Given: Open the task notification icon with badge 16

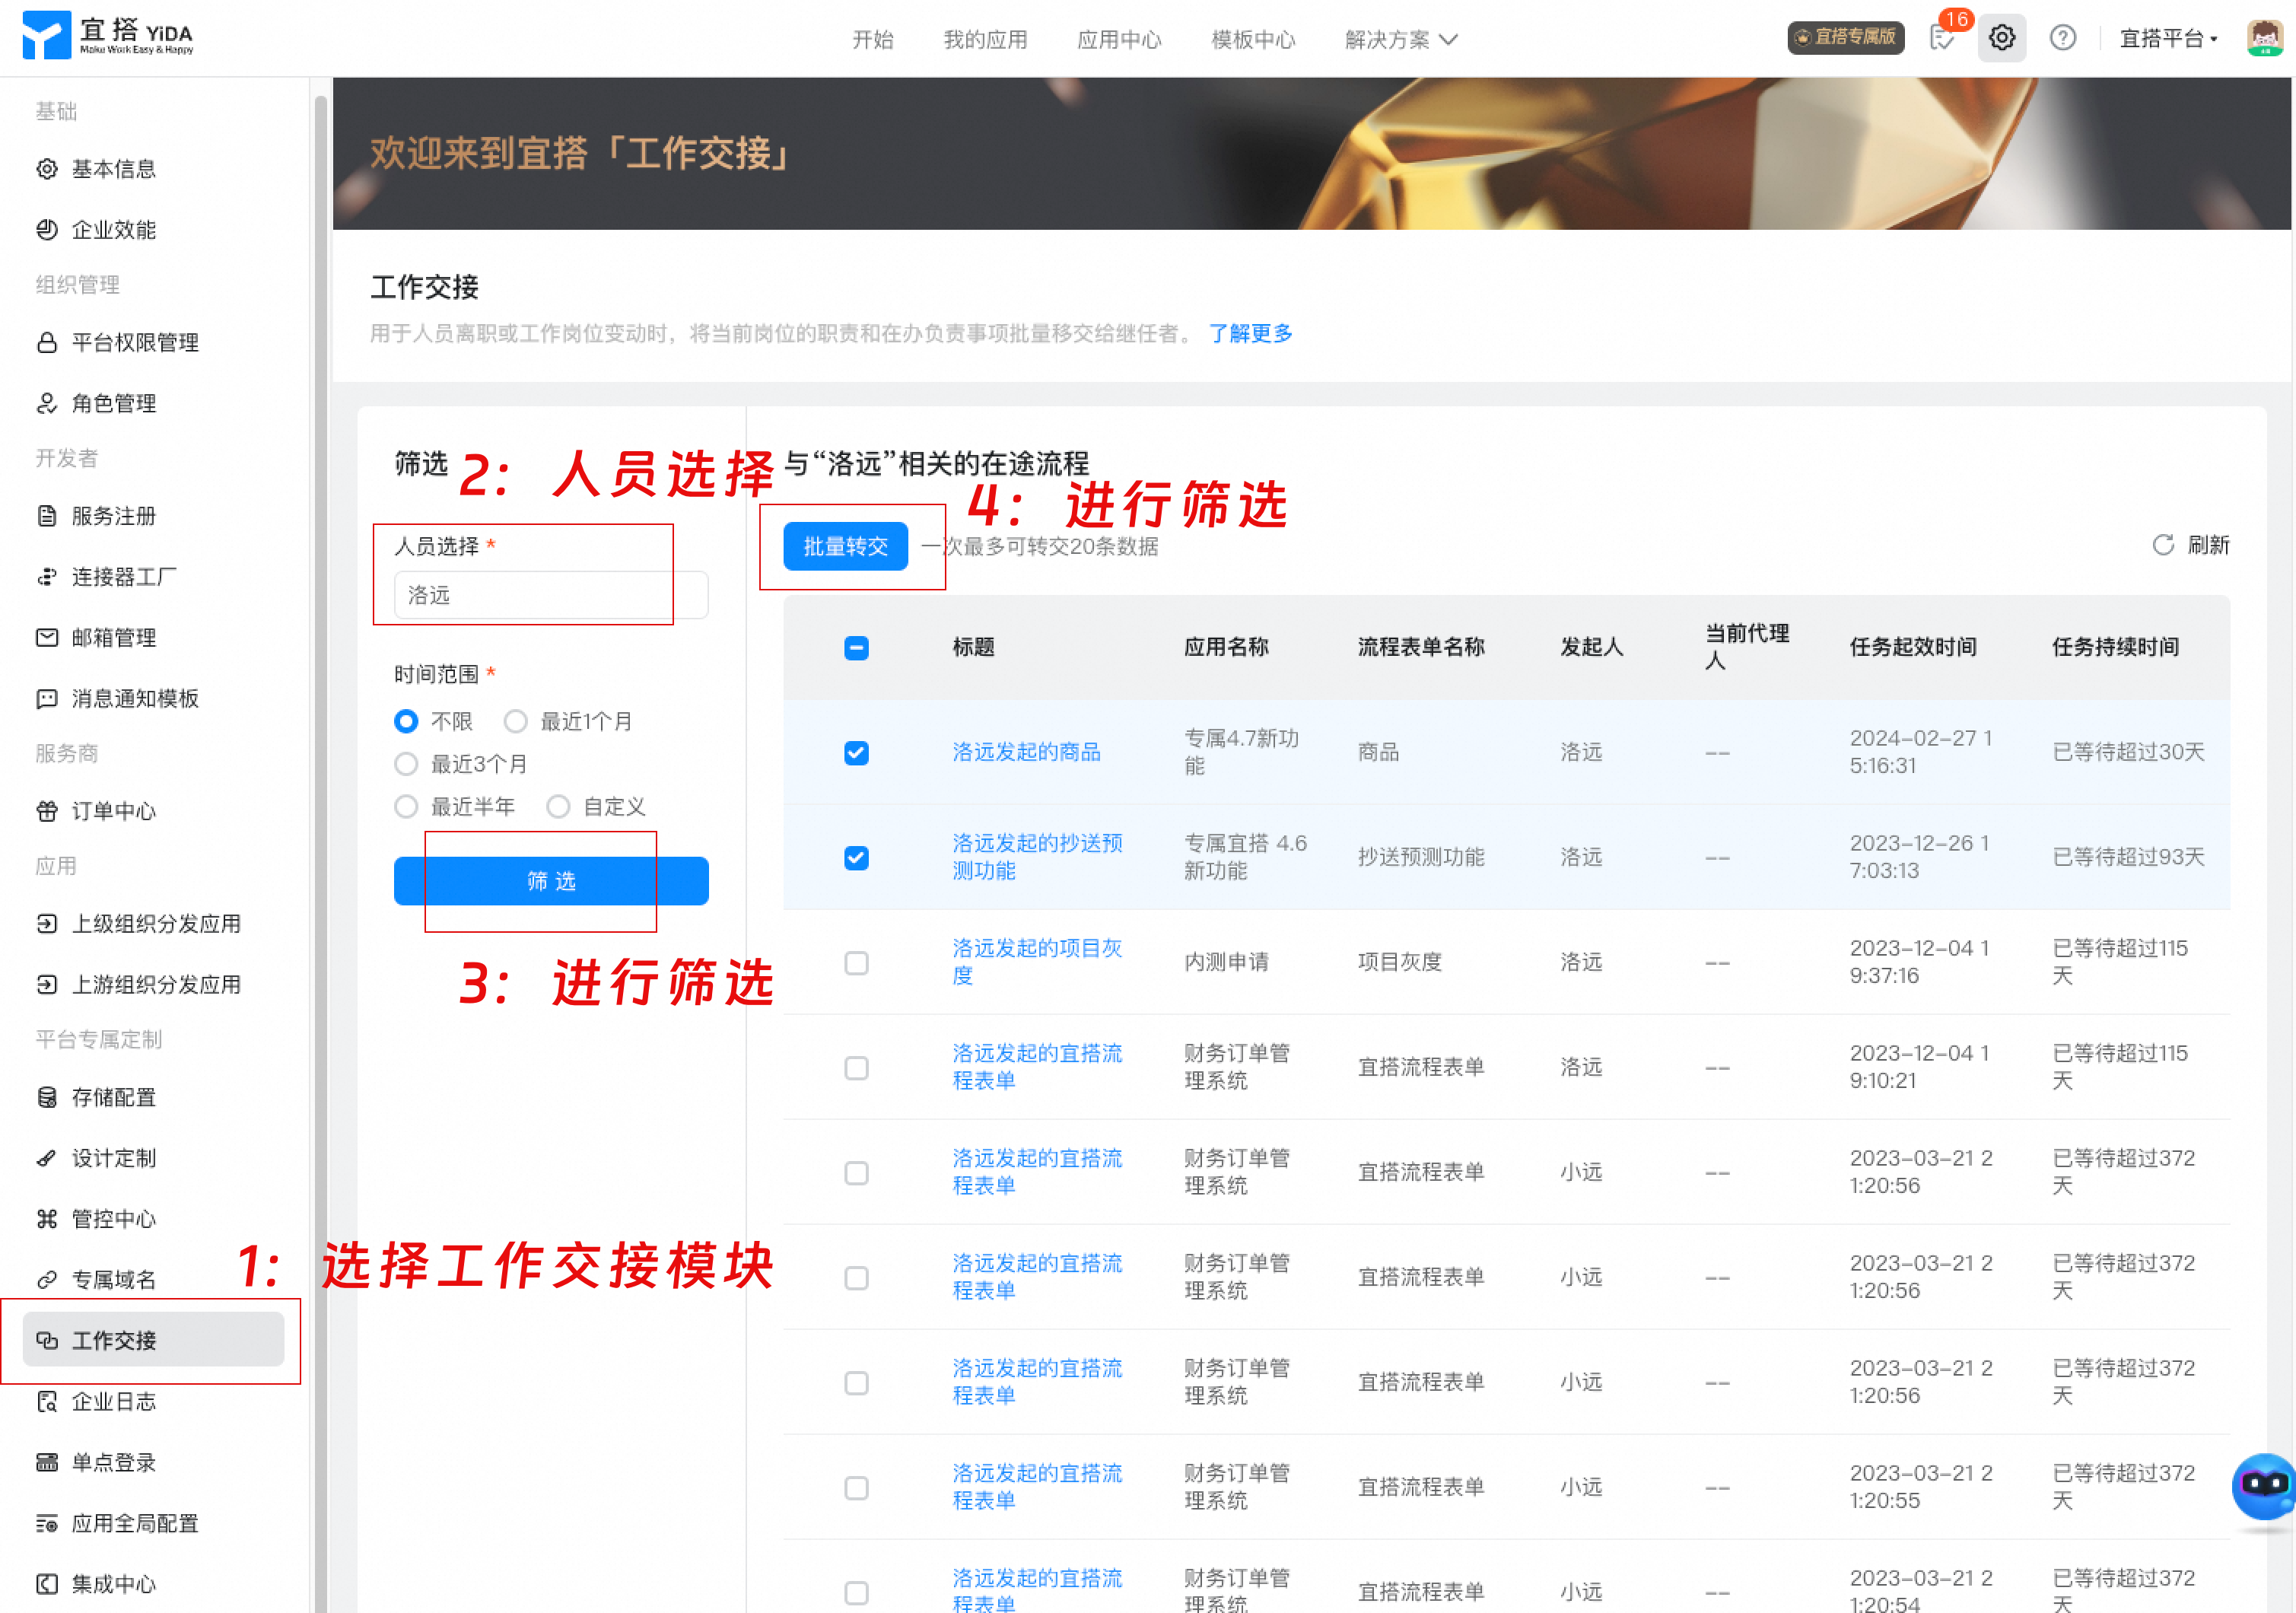Looking at the screenshot, I should pyautogui.click(x=1942, y=38).
